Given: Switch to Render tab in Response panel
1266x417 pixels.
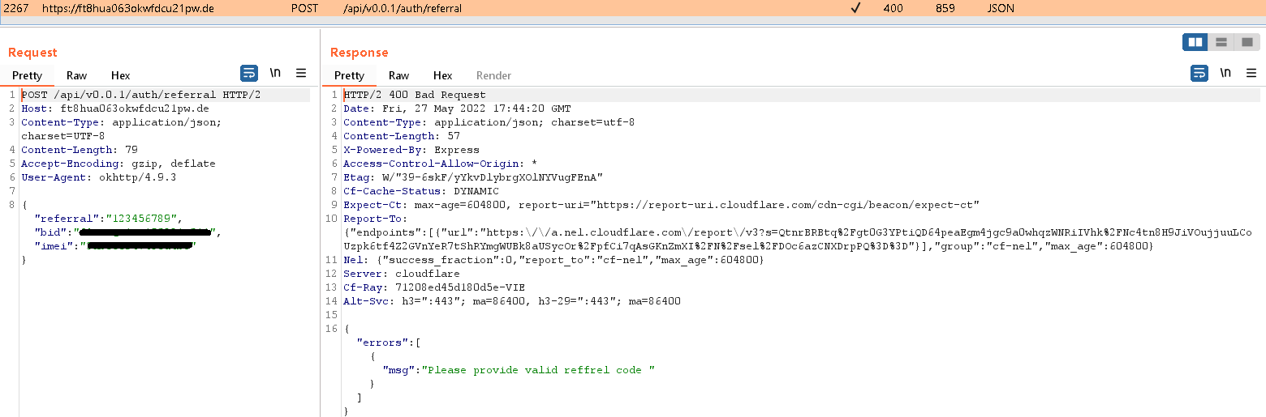Looking at the screenshot, I should pos(493,75).
